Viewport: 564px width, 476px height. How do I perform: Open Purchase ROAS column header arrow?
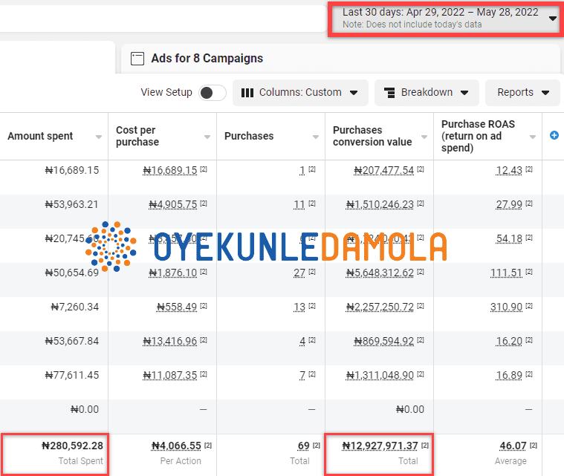(x=533, y=137)
